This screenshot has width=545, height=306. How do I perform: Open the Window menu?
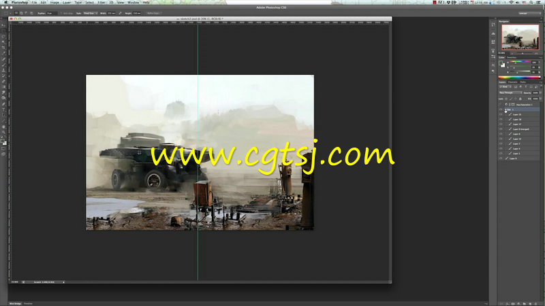pos(133,3)
